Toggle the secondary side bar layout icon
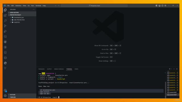The image size is (182, 102). click(x=162, y=6)
